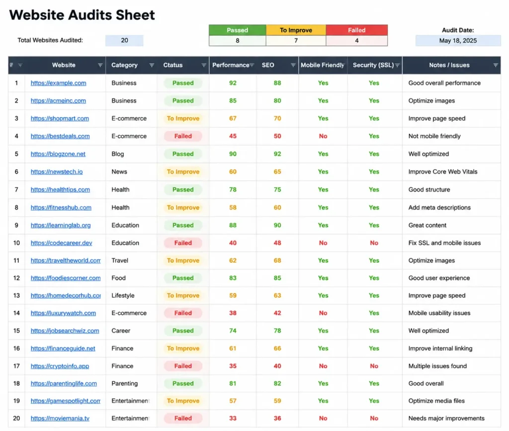Viewport: 509px width, 431px height.
Task: Open the https://blogzone.net link
Action: 58,154
